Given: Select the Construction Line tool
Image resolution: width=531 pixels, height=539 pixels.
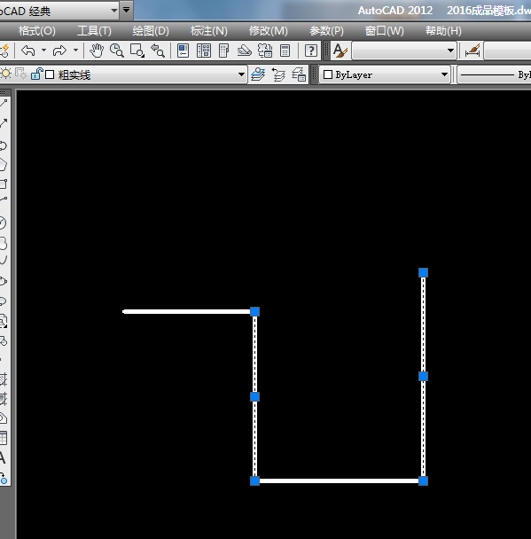Looking at the screenshot, I should click(4, 123).
